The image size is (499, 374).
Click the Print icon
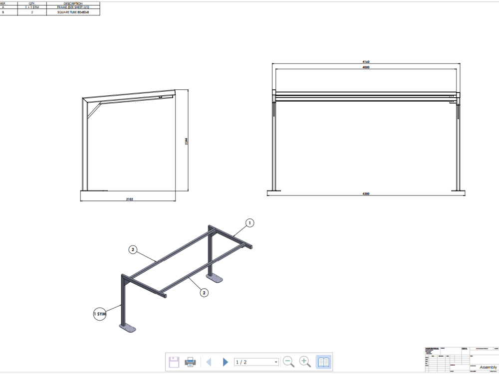tap(191, 362)
